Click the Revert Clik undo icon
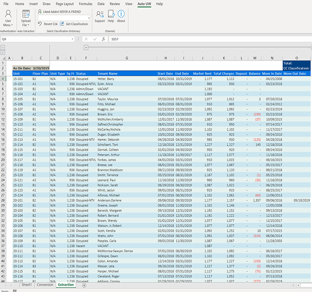312x292 pixels. tap(40, 24)
